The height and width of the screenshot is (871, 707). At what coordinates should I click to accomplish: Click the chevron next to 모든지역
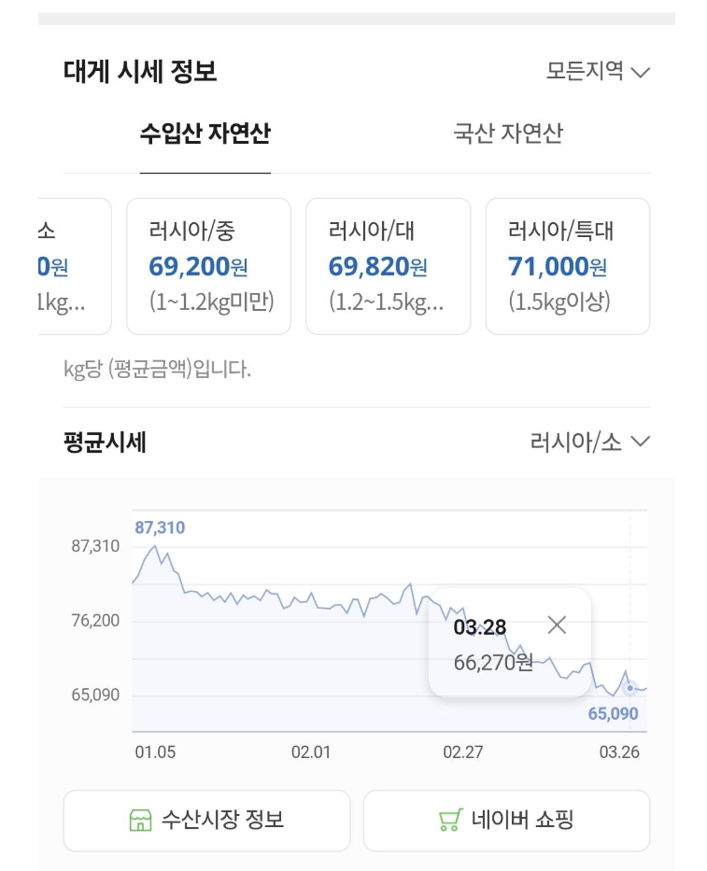[x=640, y=72]
